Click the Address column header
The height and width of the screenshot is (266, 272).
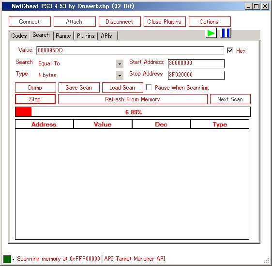tap(44, 124)
